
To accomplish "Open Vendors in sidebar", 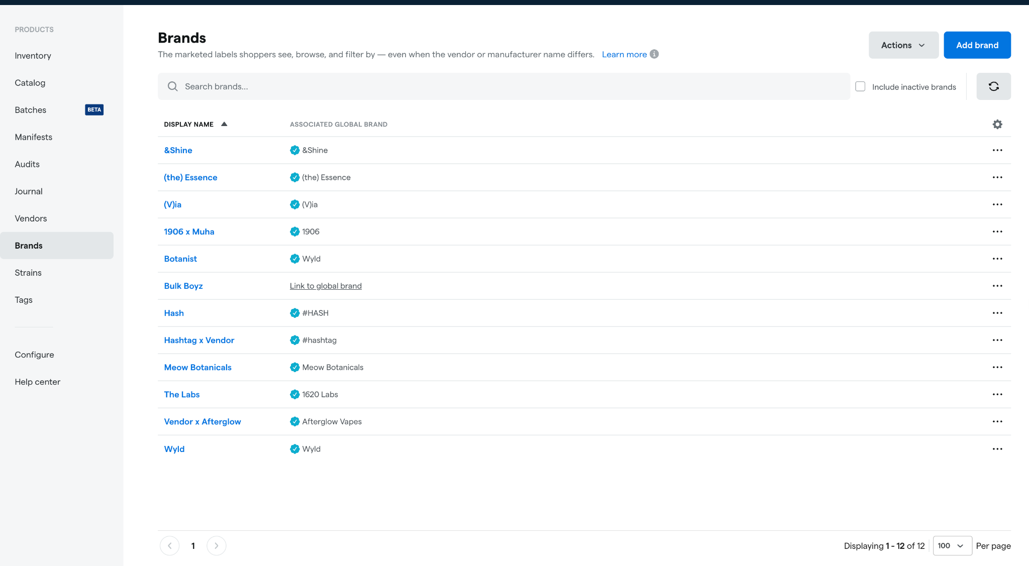I will click(x=31, y=218).
